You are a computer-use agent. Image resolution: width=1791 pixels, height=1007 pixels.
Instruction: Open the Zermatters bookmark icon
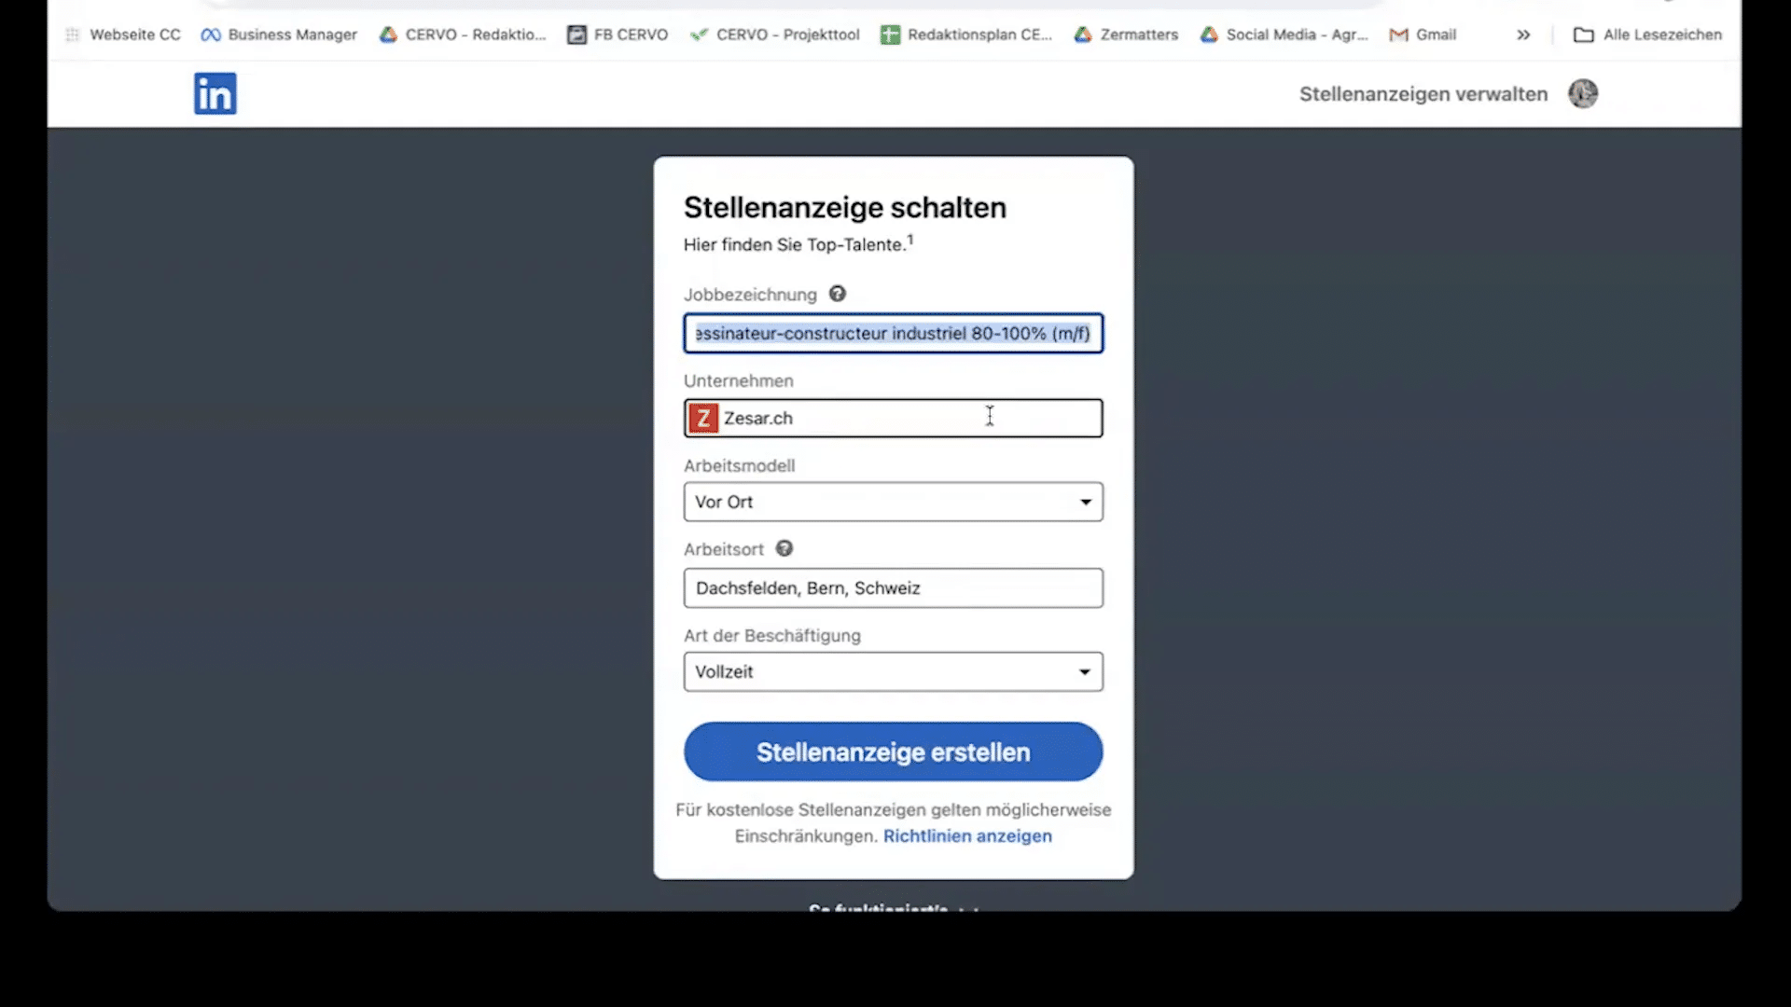point(1083,34)
